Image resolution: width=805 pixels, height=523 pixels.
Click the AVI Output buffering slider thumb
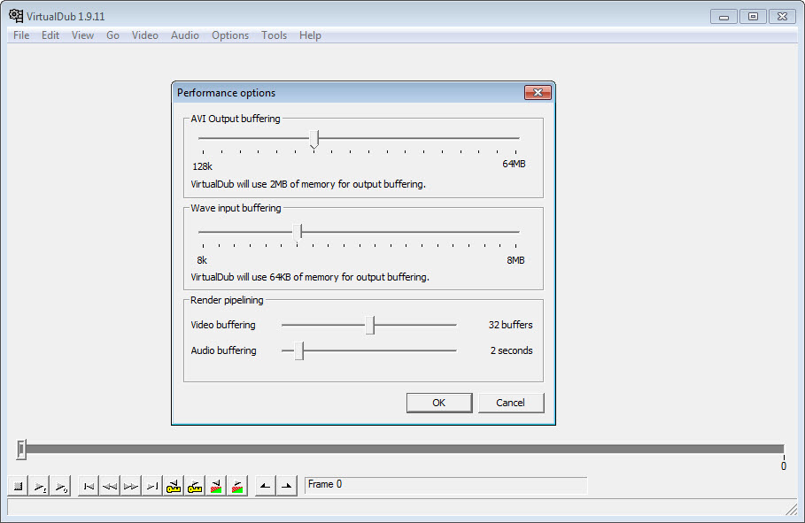314,139
